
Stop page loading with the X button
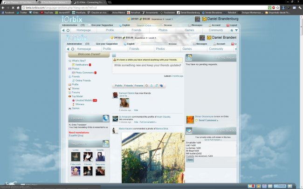coord(13,8)
